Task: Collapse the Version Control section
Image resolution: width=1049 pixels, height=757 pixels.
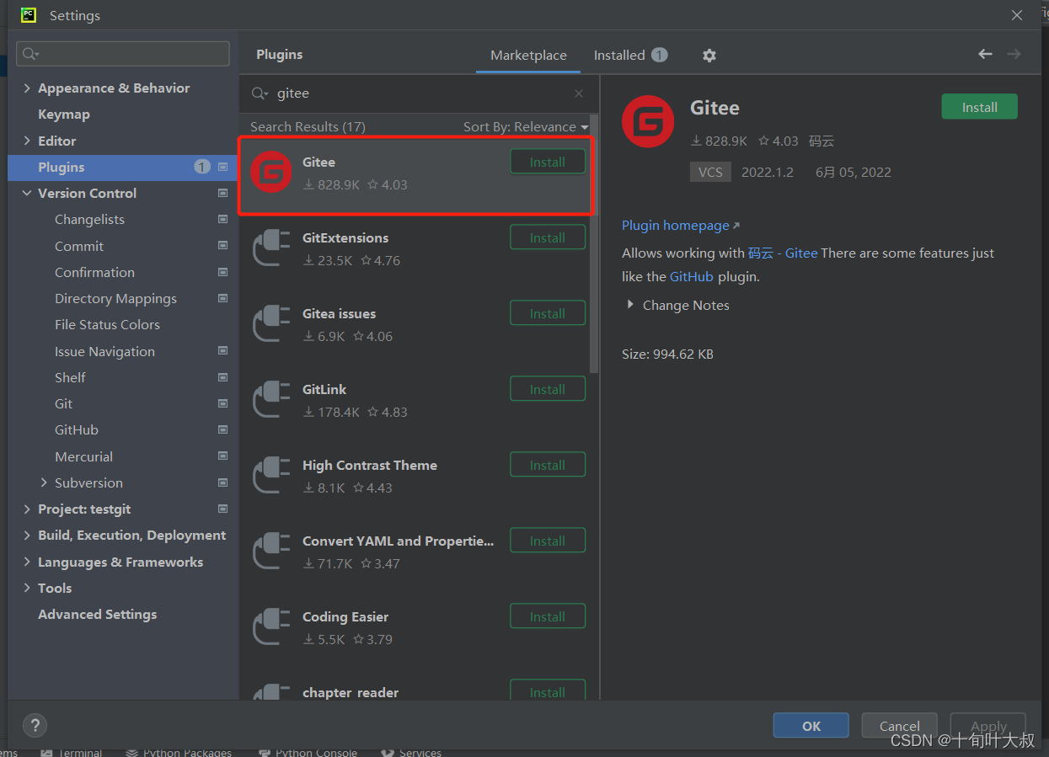Action: click(x=27, y=193)
